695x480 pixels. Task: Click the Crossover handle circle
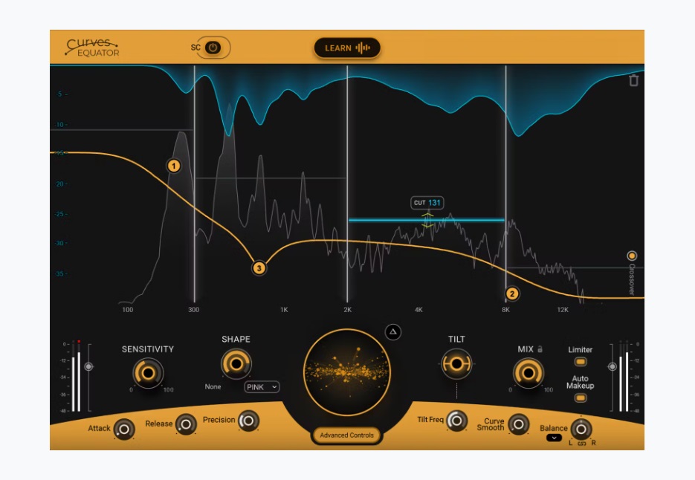(632, 256)
